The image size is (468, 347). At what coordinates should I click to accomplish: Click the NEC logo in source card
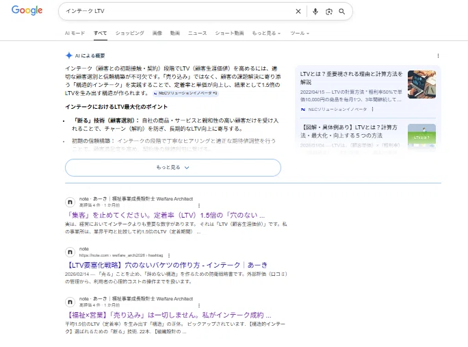point(303,110)
